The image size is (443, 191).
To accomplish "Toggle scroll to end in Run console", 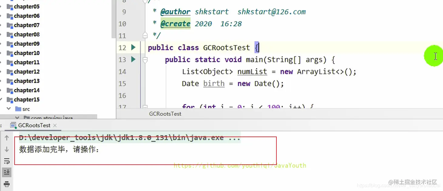I will coord(7,172).
